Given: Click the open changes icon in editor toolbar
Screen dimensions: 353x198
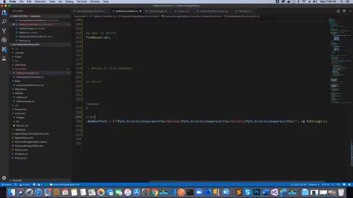Looking at the screenshot, I should pyautogui.click(x=338, y=11).
